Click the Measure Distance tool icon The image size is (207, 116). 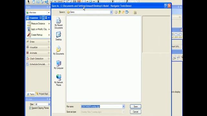[29, 24]
